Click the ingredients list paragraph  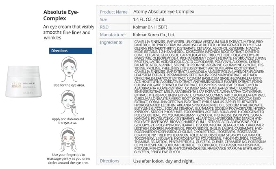coord(200,97)
